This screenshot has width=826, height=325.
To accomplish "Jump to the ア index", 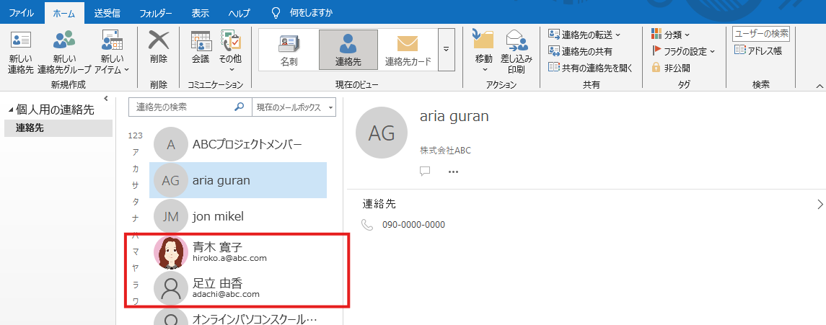I will click(x=136, y=152).
